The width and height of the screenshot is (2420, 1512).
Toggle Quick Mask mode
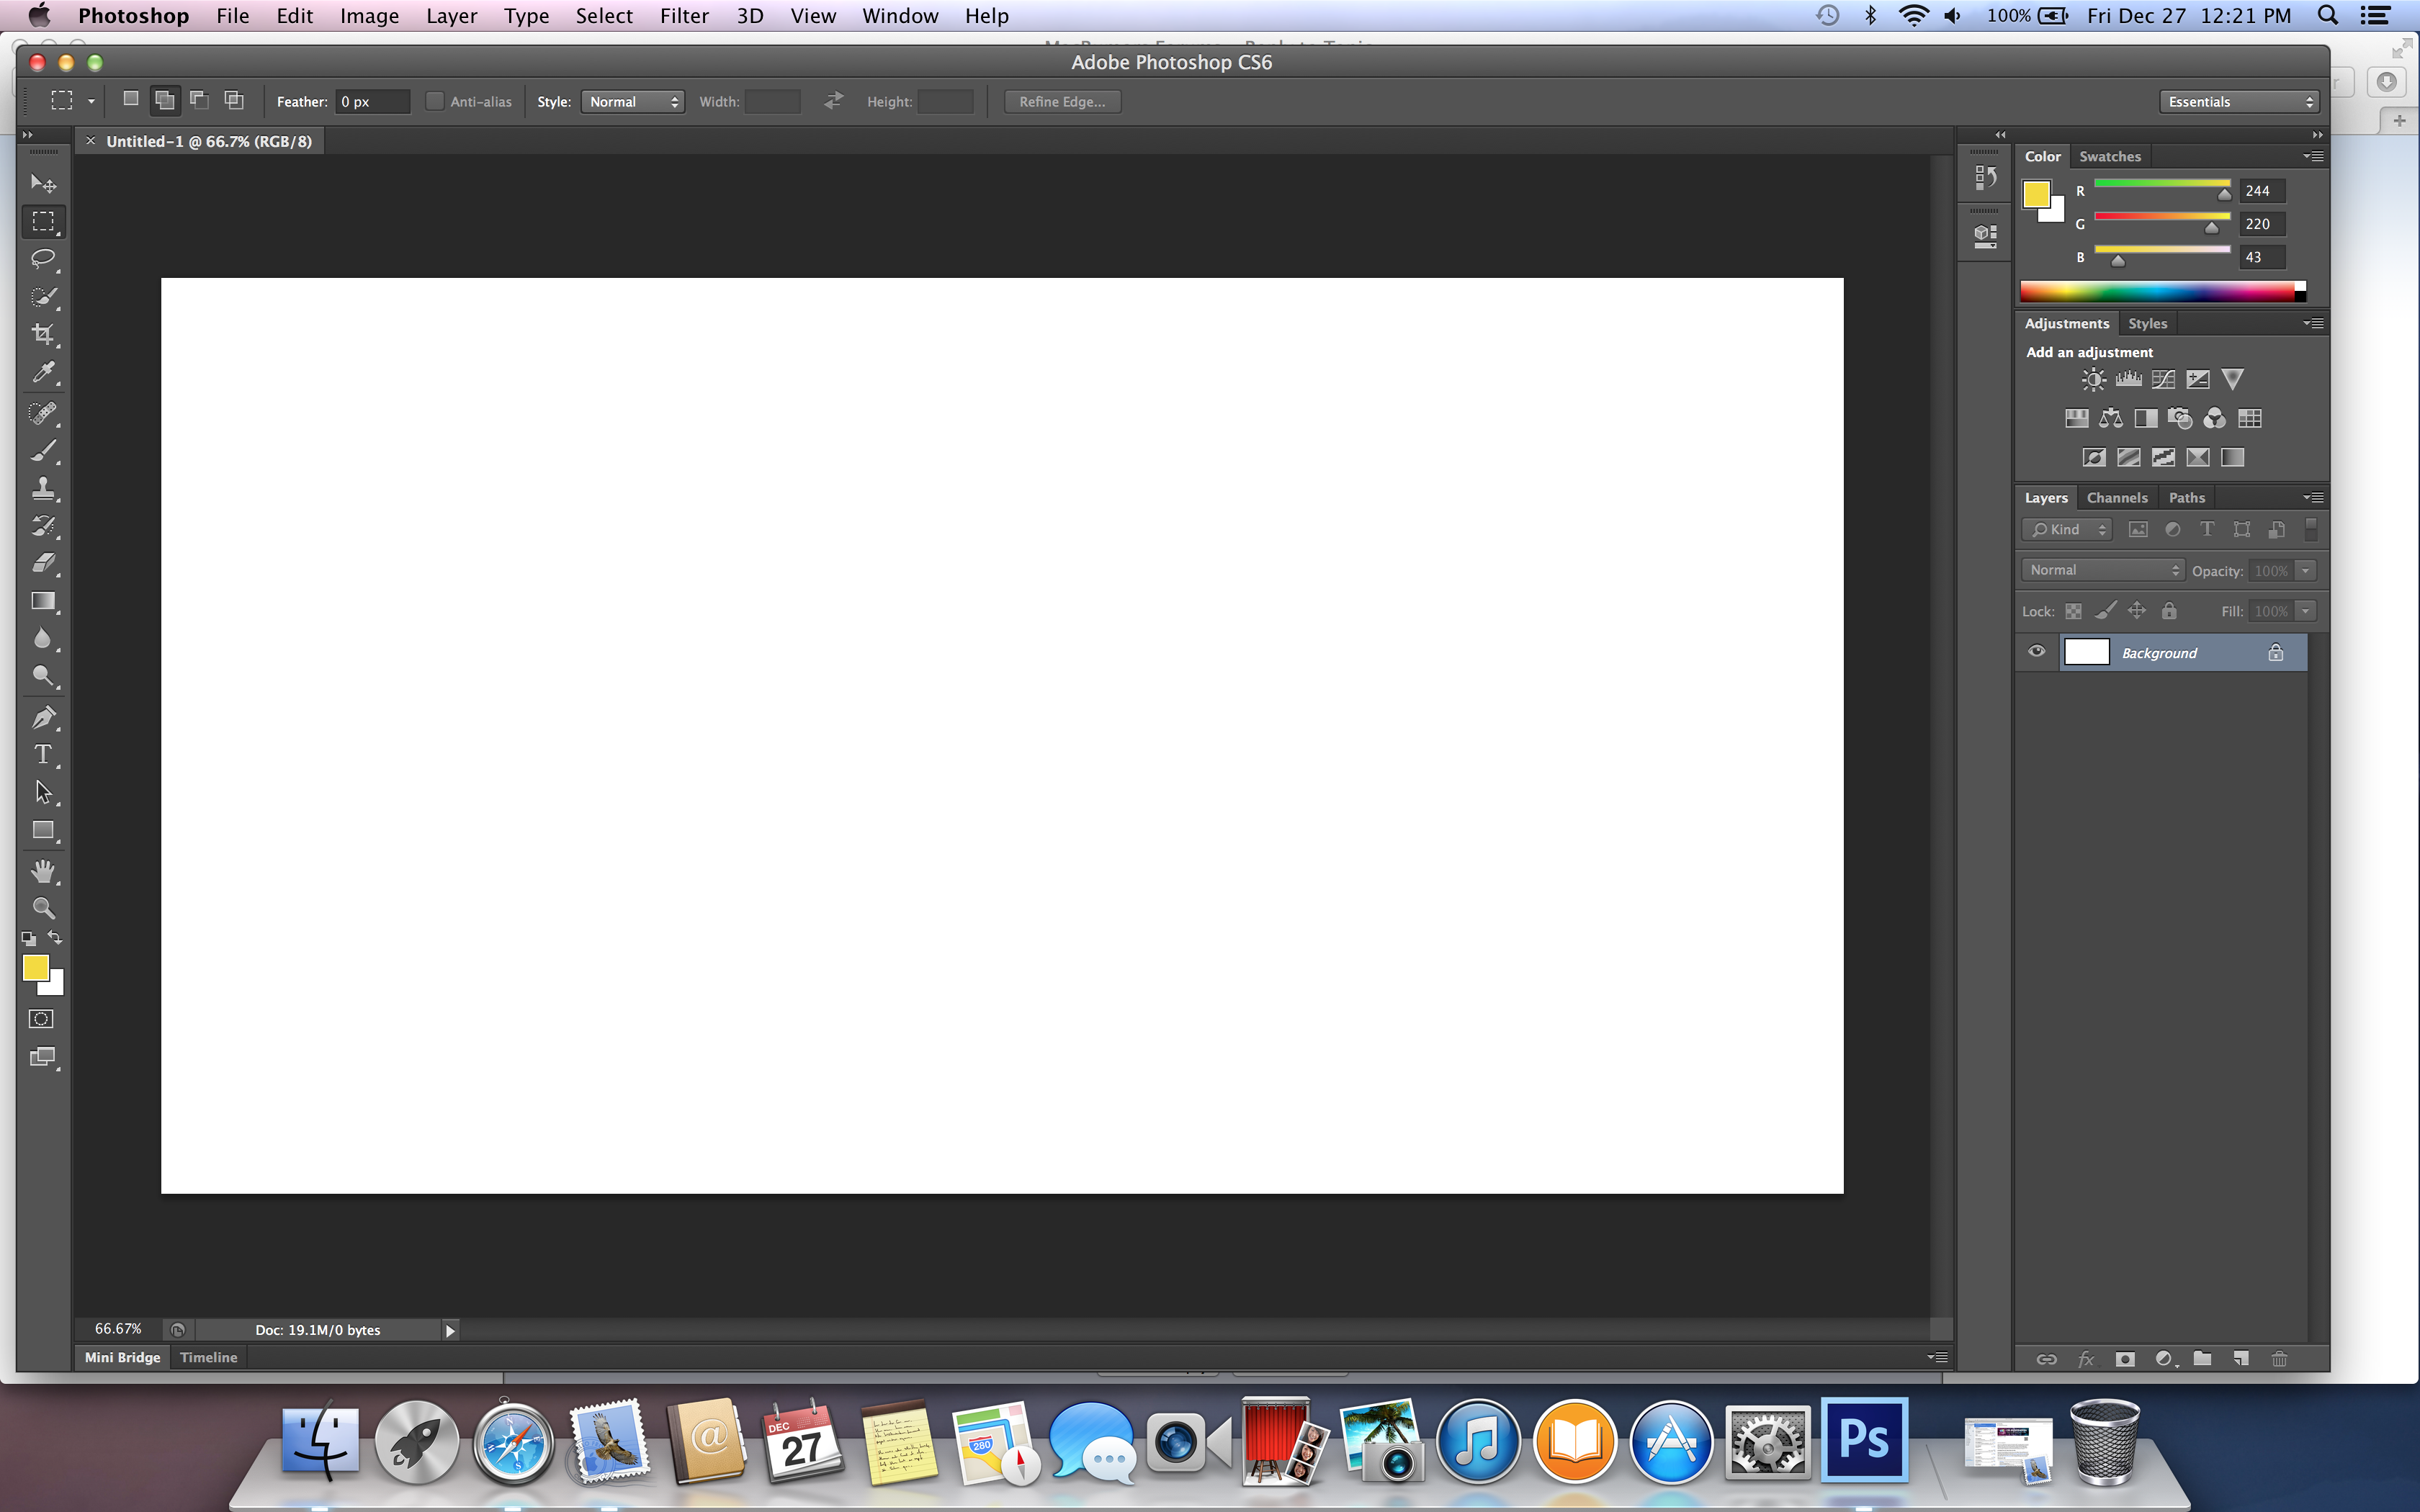pos(41,1019)
